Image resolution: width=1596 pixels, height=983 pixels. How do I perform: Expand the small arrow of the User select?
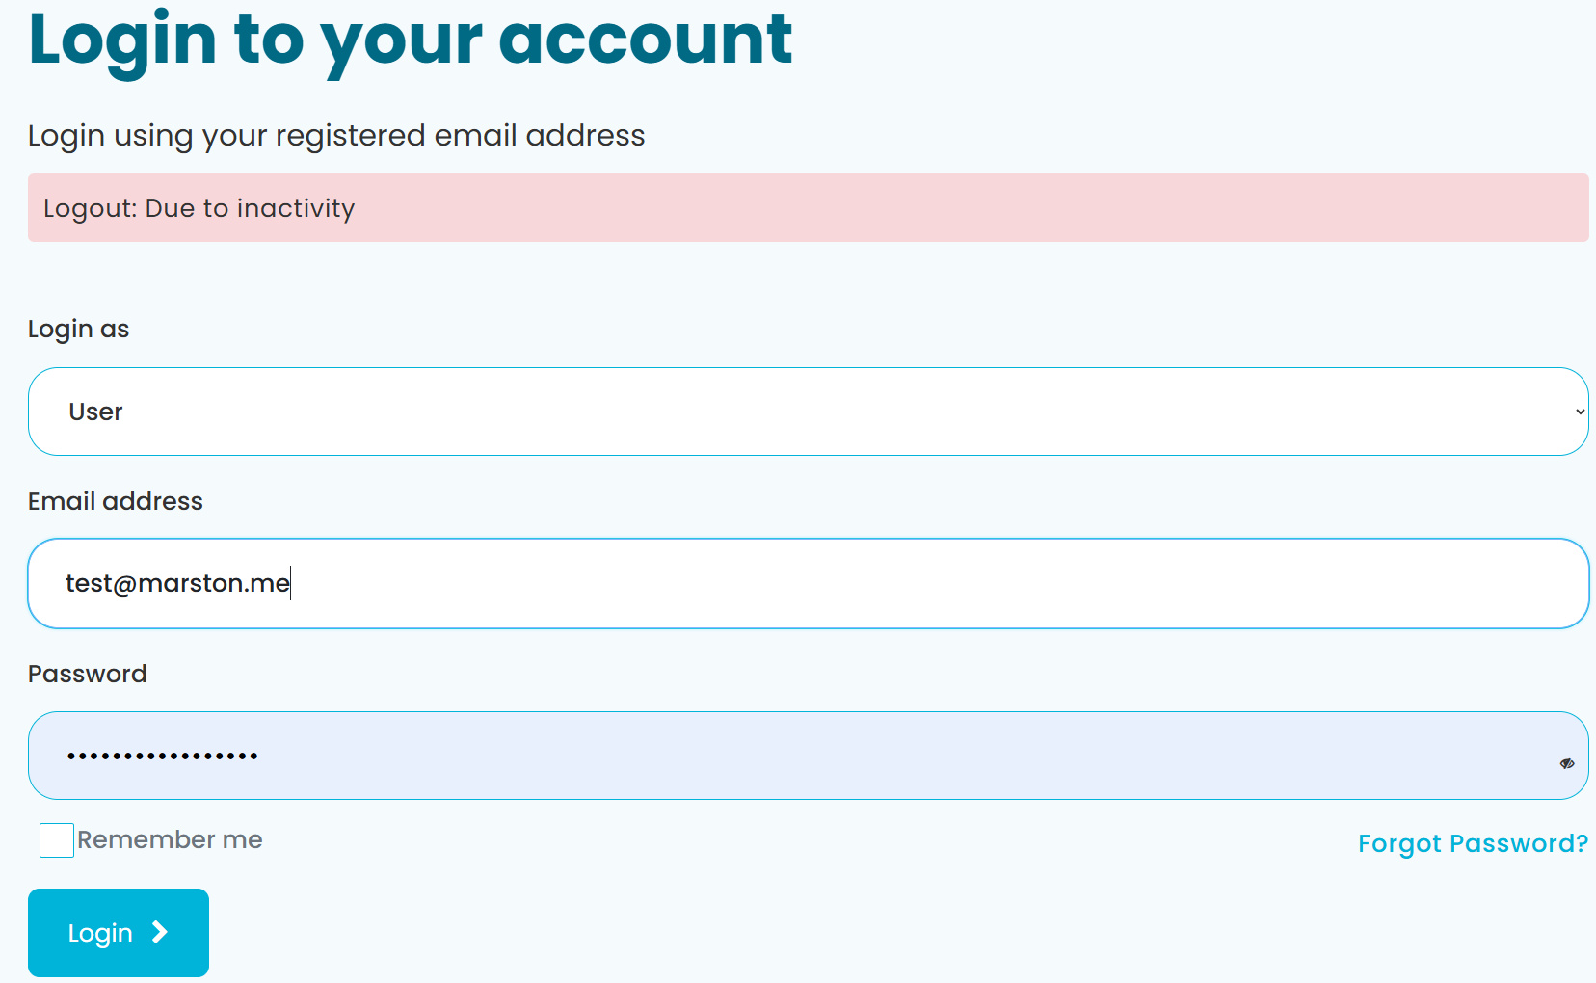[x=1581, y=412]
